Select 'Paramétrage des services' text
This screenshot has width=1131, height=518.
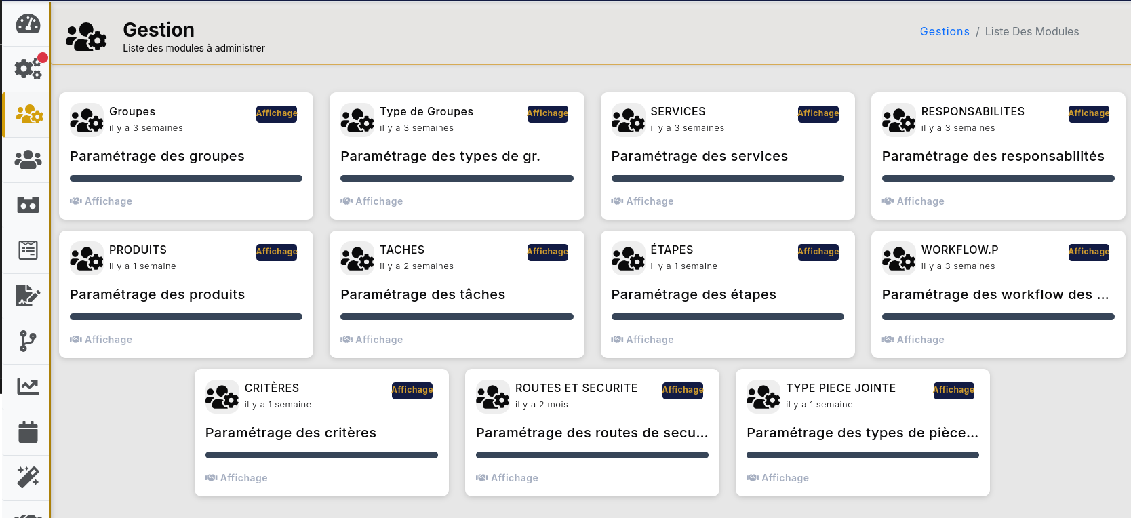(700, 156)
